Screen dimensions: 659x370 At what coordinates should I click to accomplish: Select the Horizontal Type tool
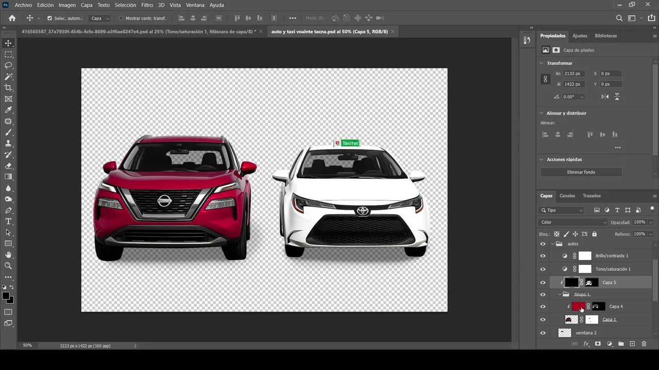[x=8, y=221]
